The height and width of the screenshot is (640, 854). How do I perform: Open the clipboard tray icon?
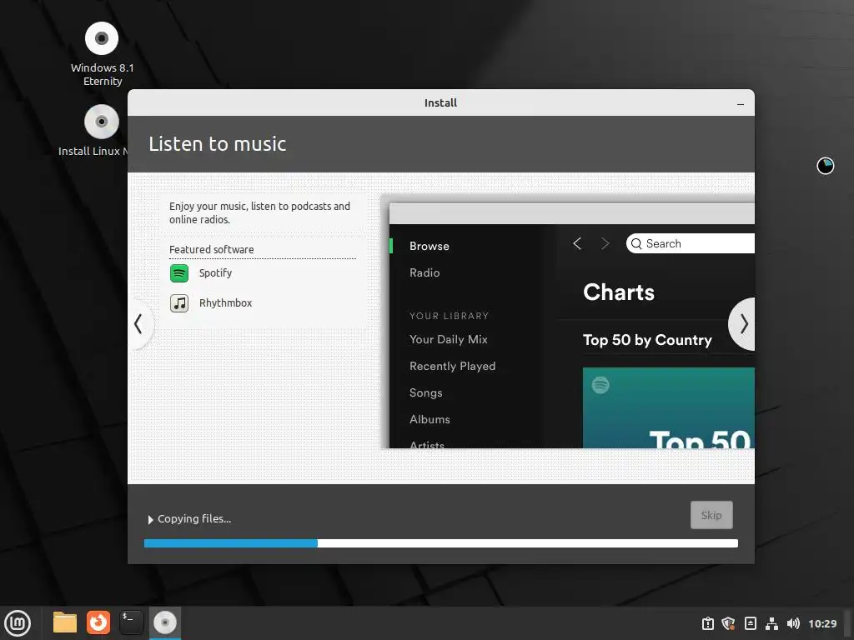(x=707, y=623)
